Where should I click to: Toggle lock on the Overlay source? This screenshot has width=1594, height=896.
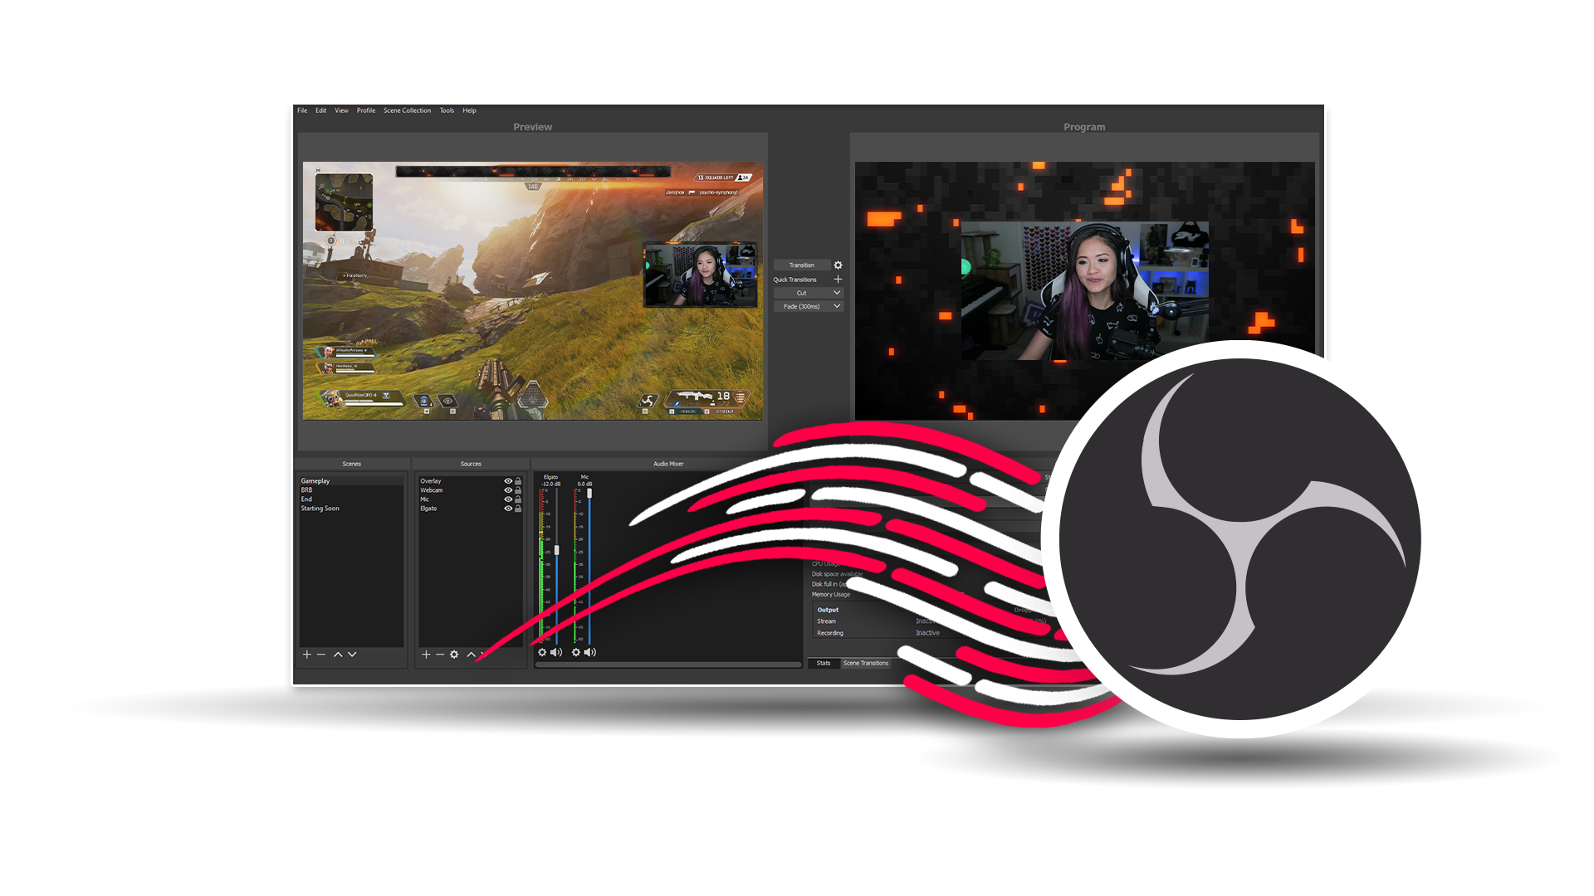(x=518, y=481)
